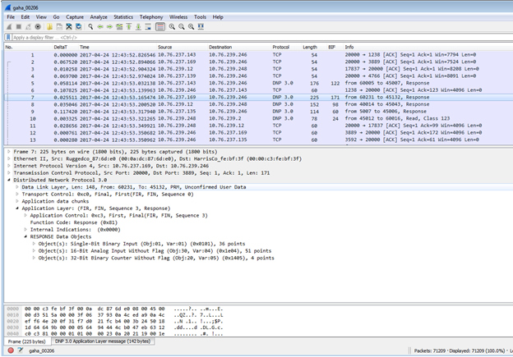Click the display filter input field
The width and height of the screenshot is (513, 357).
point(261,37)
